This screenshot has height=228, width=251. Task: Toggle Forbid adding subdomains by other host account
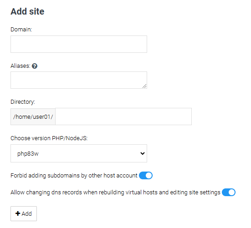coord(146,175)
